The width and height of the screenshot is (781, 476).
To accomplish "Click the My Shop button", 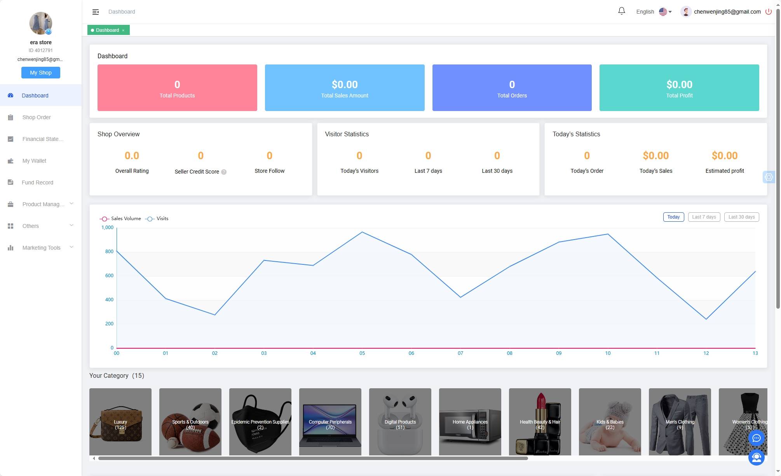I will pos(40,73).
